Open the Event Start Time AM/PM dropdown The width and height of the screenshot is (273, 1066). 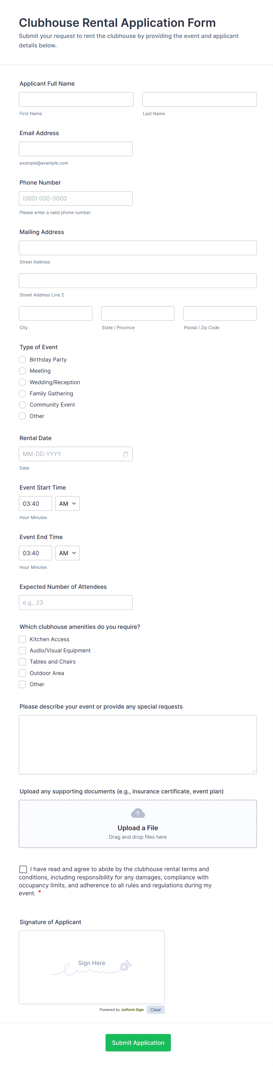coord(67,504)
